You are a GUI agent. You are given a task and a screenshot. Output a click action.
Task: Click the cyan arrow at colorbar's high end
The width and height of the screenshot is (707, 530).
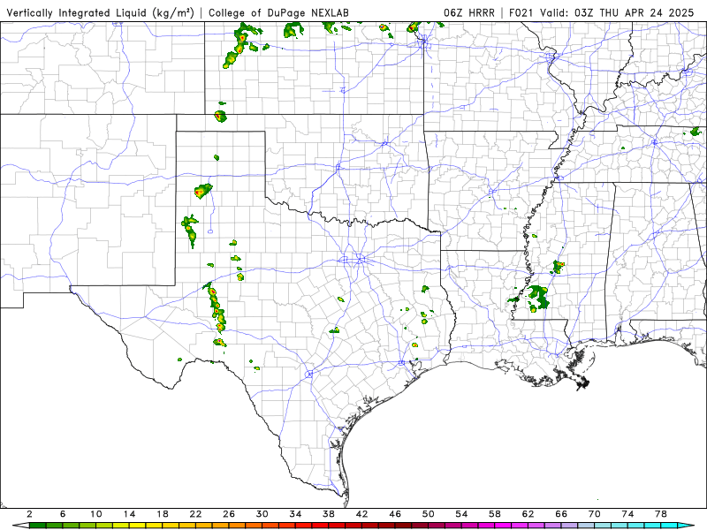tap(686, 526)
